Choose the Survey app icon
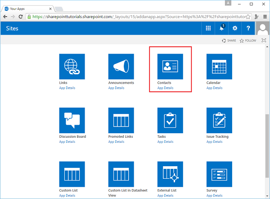 [219, 174]
